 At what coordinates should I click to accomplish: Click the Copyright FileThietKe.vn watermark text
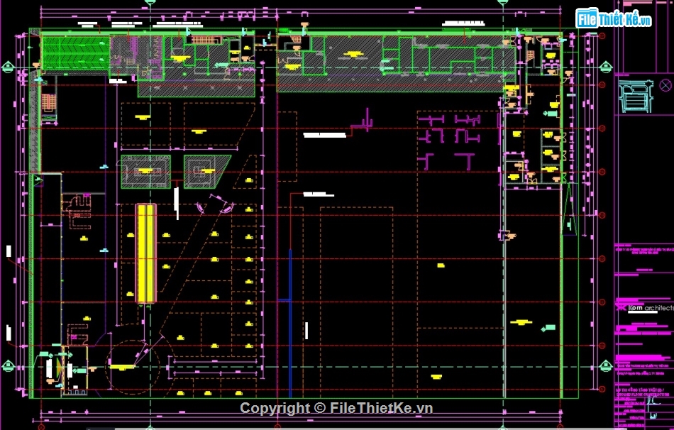(336, 408)
